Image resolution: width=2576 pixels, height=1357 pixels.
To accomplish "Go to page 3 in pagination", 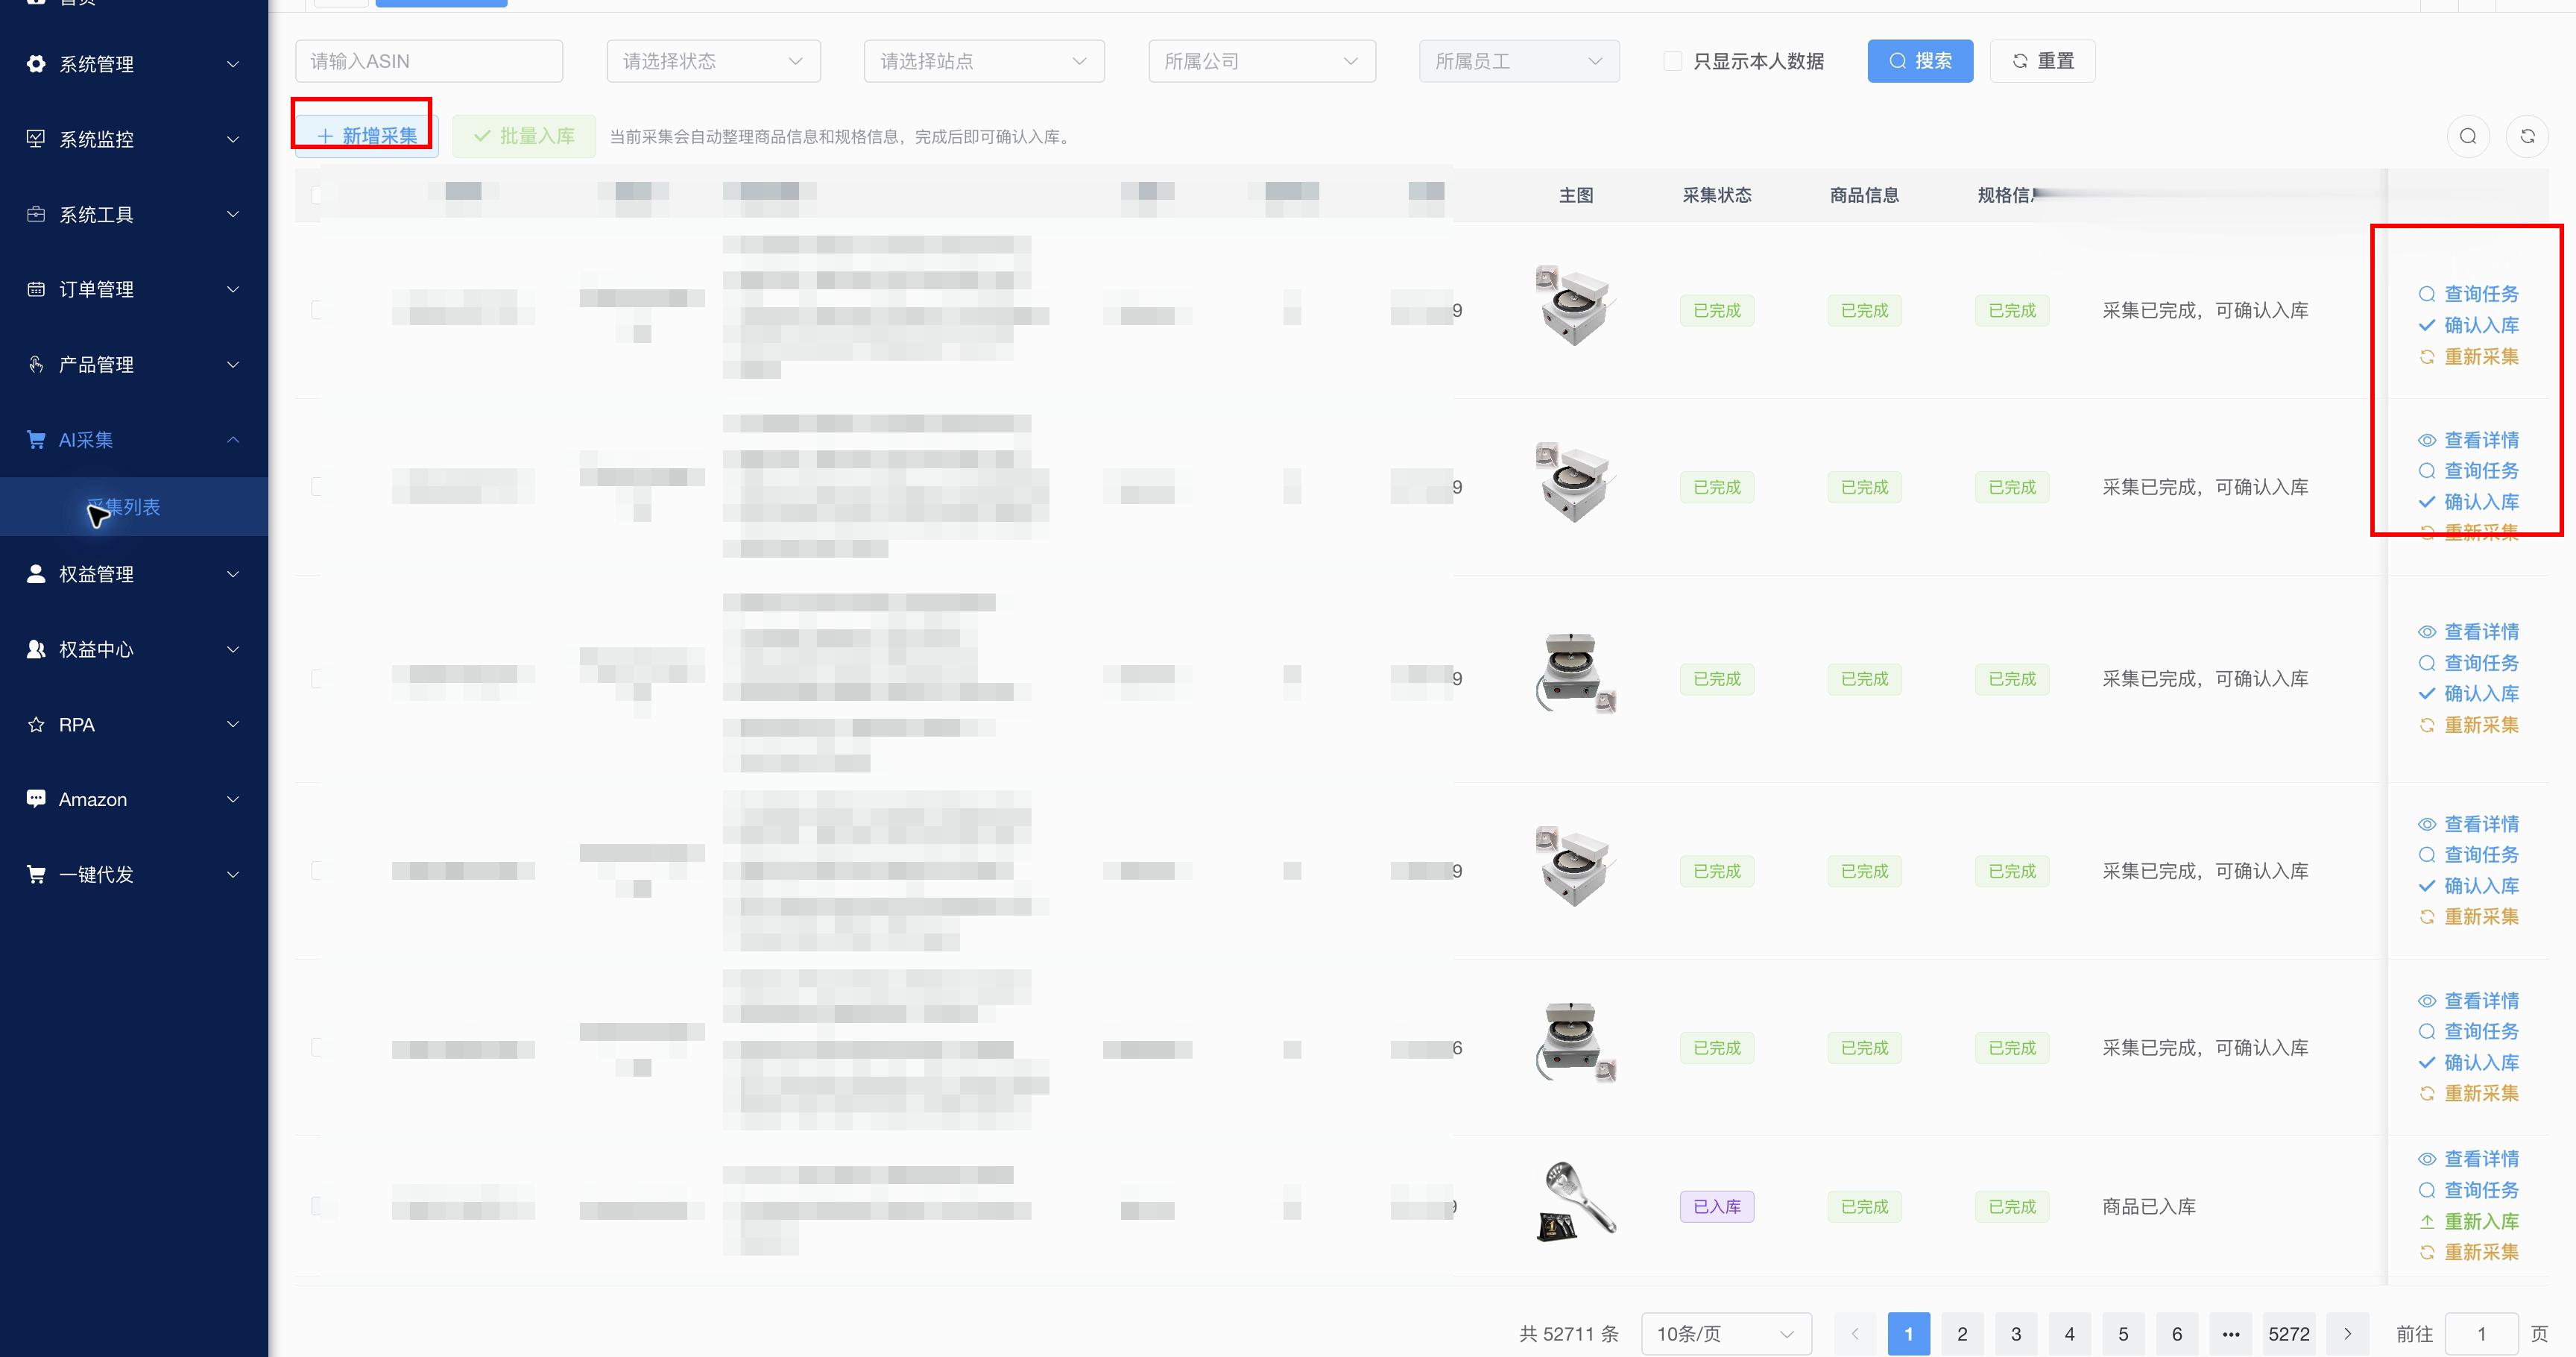I will pos(2016,1333).
